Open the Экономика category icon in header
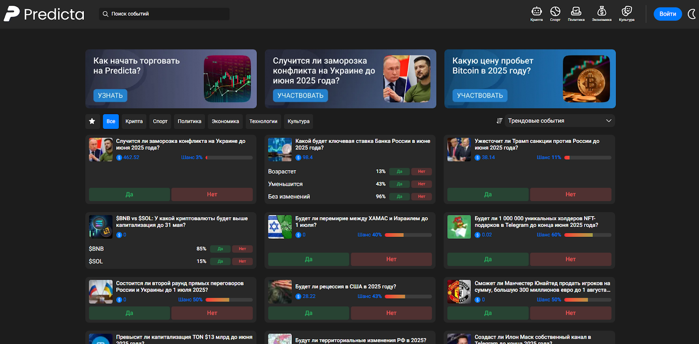The width and height of the screenshot is (699, 344). click(602, 14)
